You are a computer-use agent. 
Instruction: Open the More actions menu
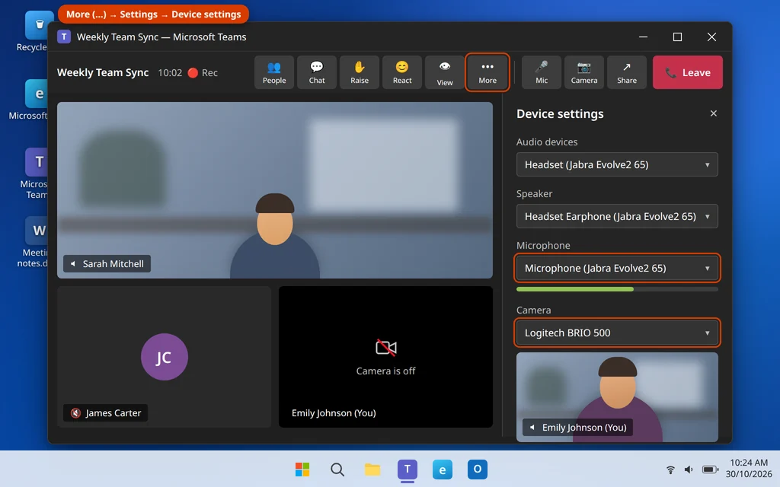(487, 72)
